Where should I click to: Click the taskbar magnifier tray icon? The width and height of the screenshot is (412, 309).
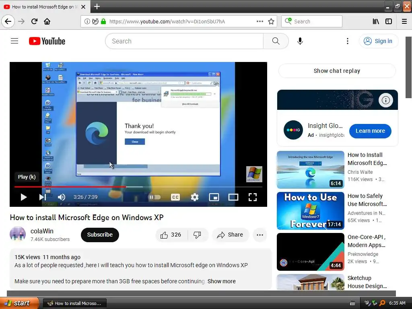(x=383, y=303)
